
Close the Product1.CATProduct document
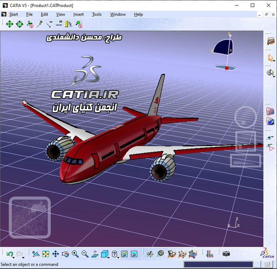pyautogui.click(x=273, y=15)
